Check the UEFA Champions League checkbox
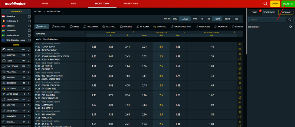 29,40
